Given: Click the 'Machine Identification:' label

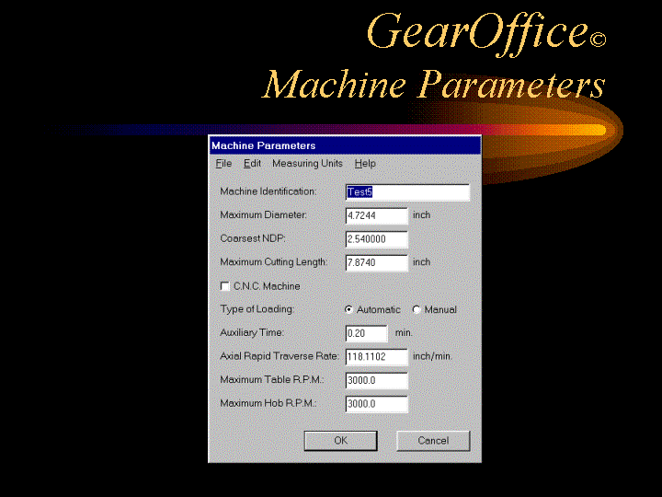Looking at the screenshot, I should (268, 191).
